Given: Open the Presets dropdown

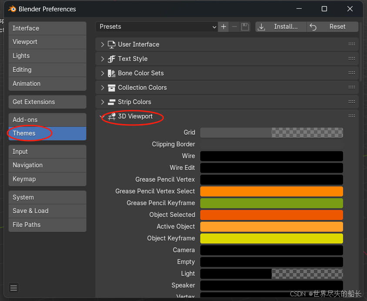Looking at the screenshot, I should [x=157, y=27].
